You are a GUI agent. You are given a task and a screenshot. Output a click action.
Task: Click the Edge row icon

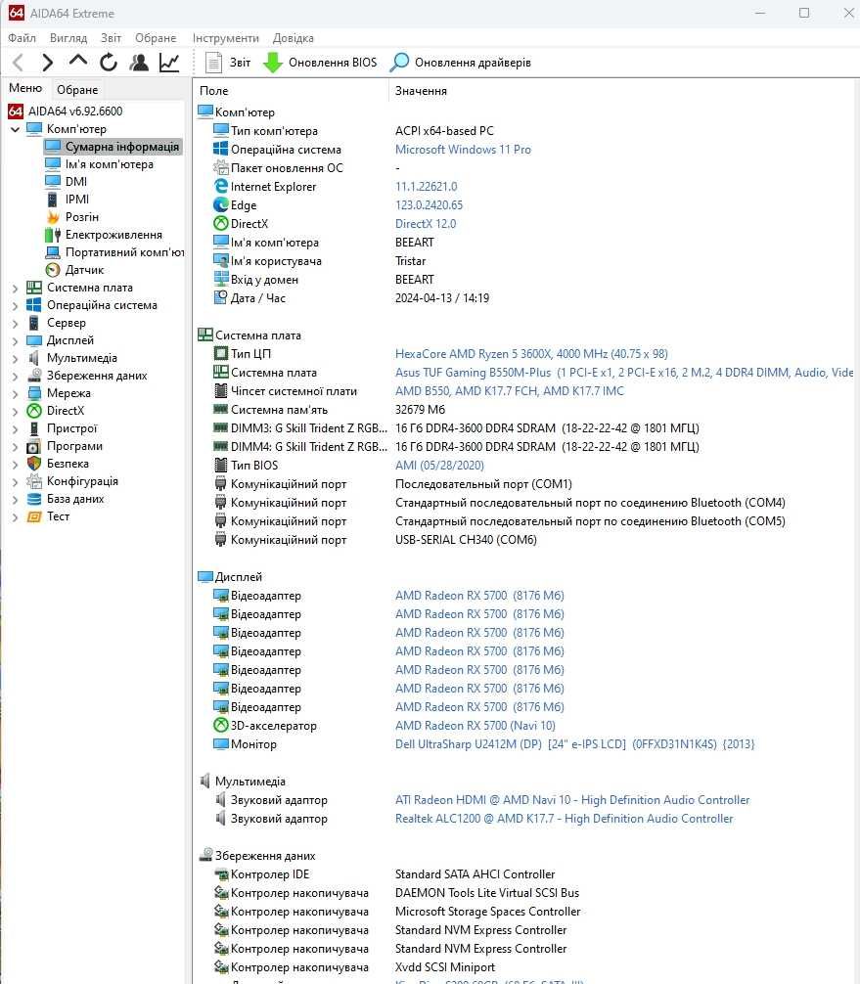[x=221, y=204]
